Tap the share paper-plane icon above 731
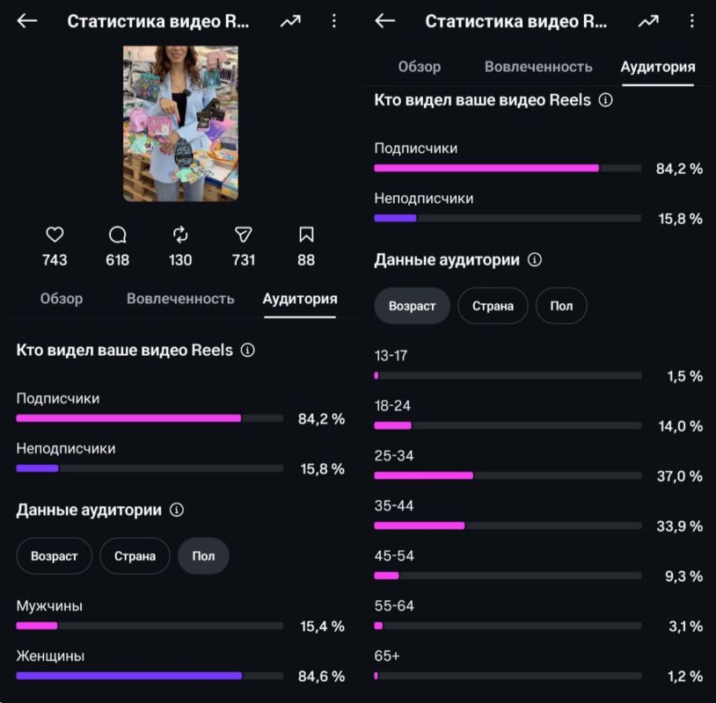 click(x=243, y=235)
